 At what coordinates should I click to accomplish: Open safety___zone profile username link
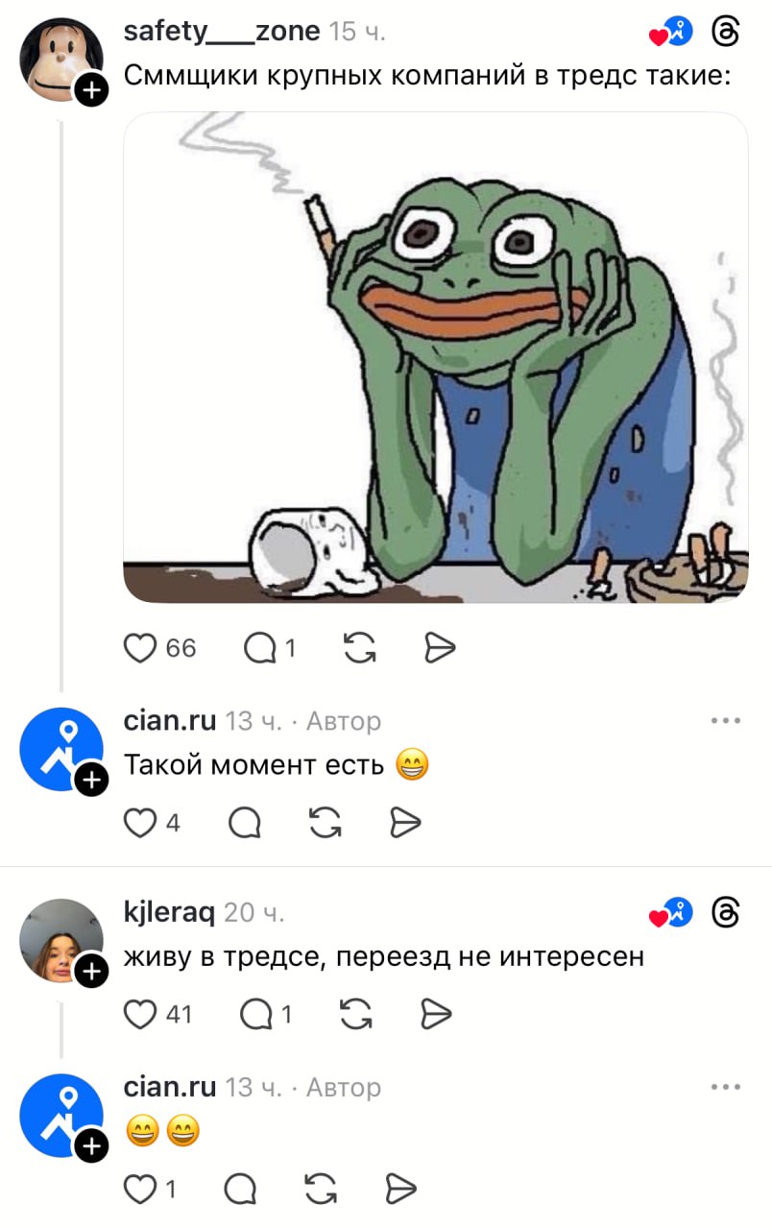pos(223,32)
